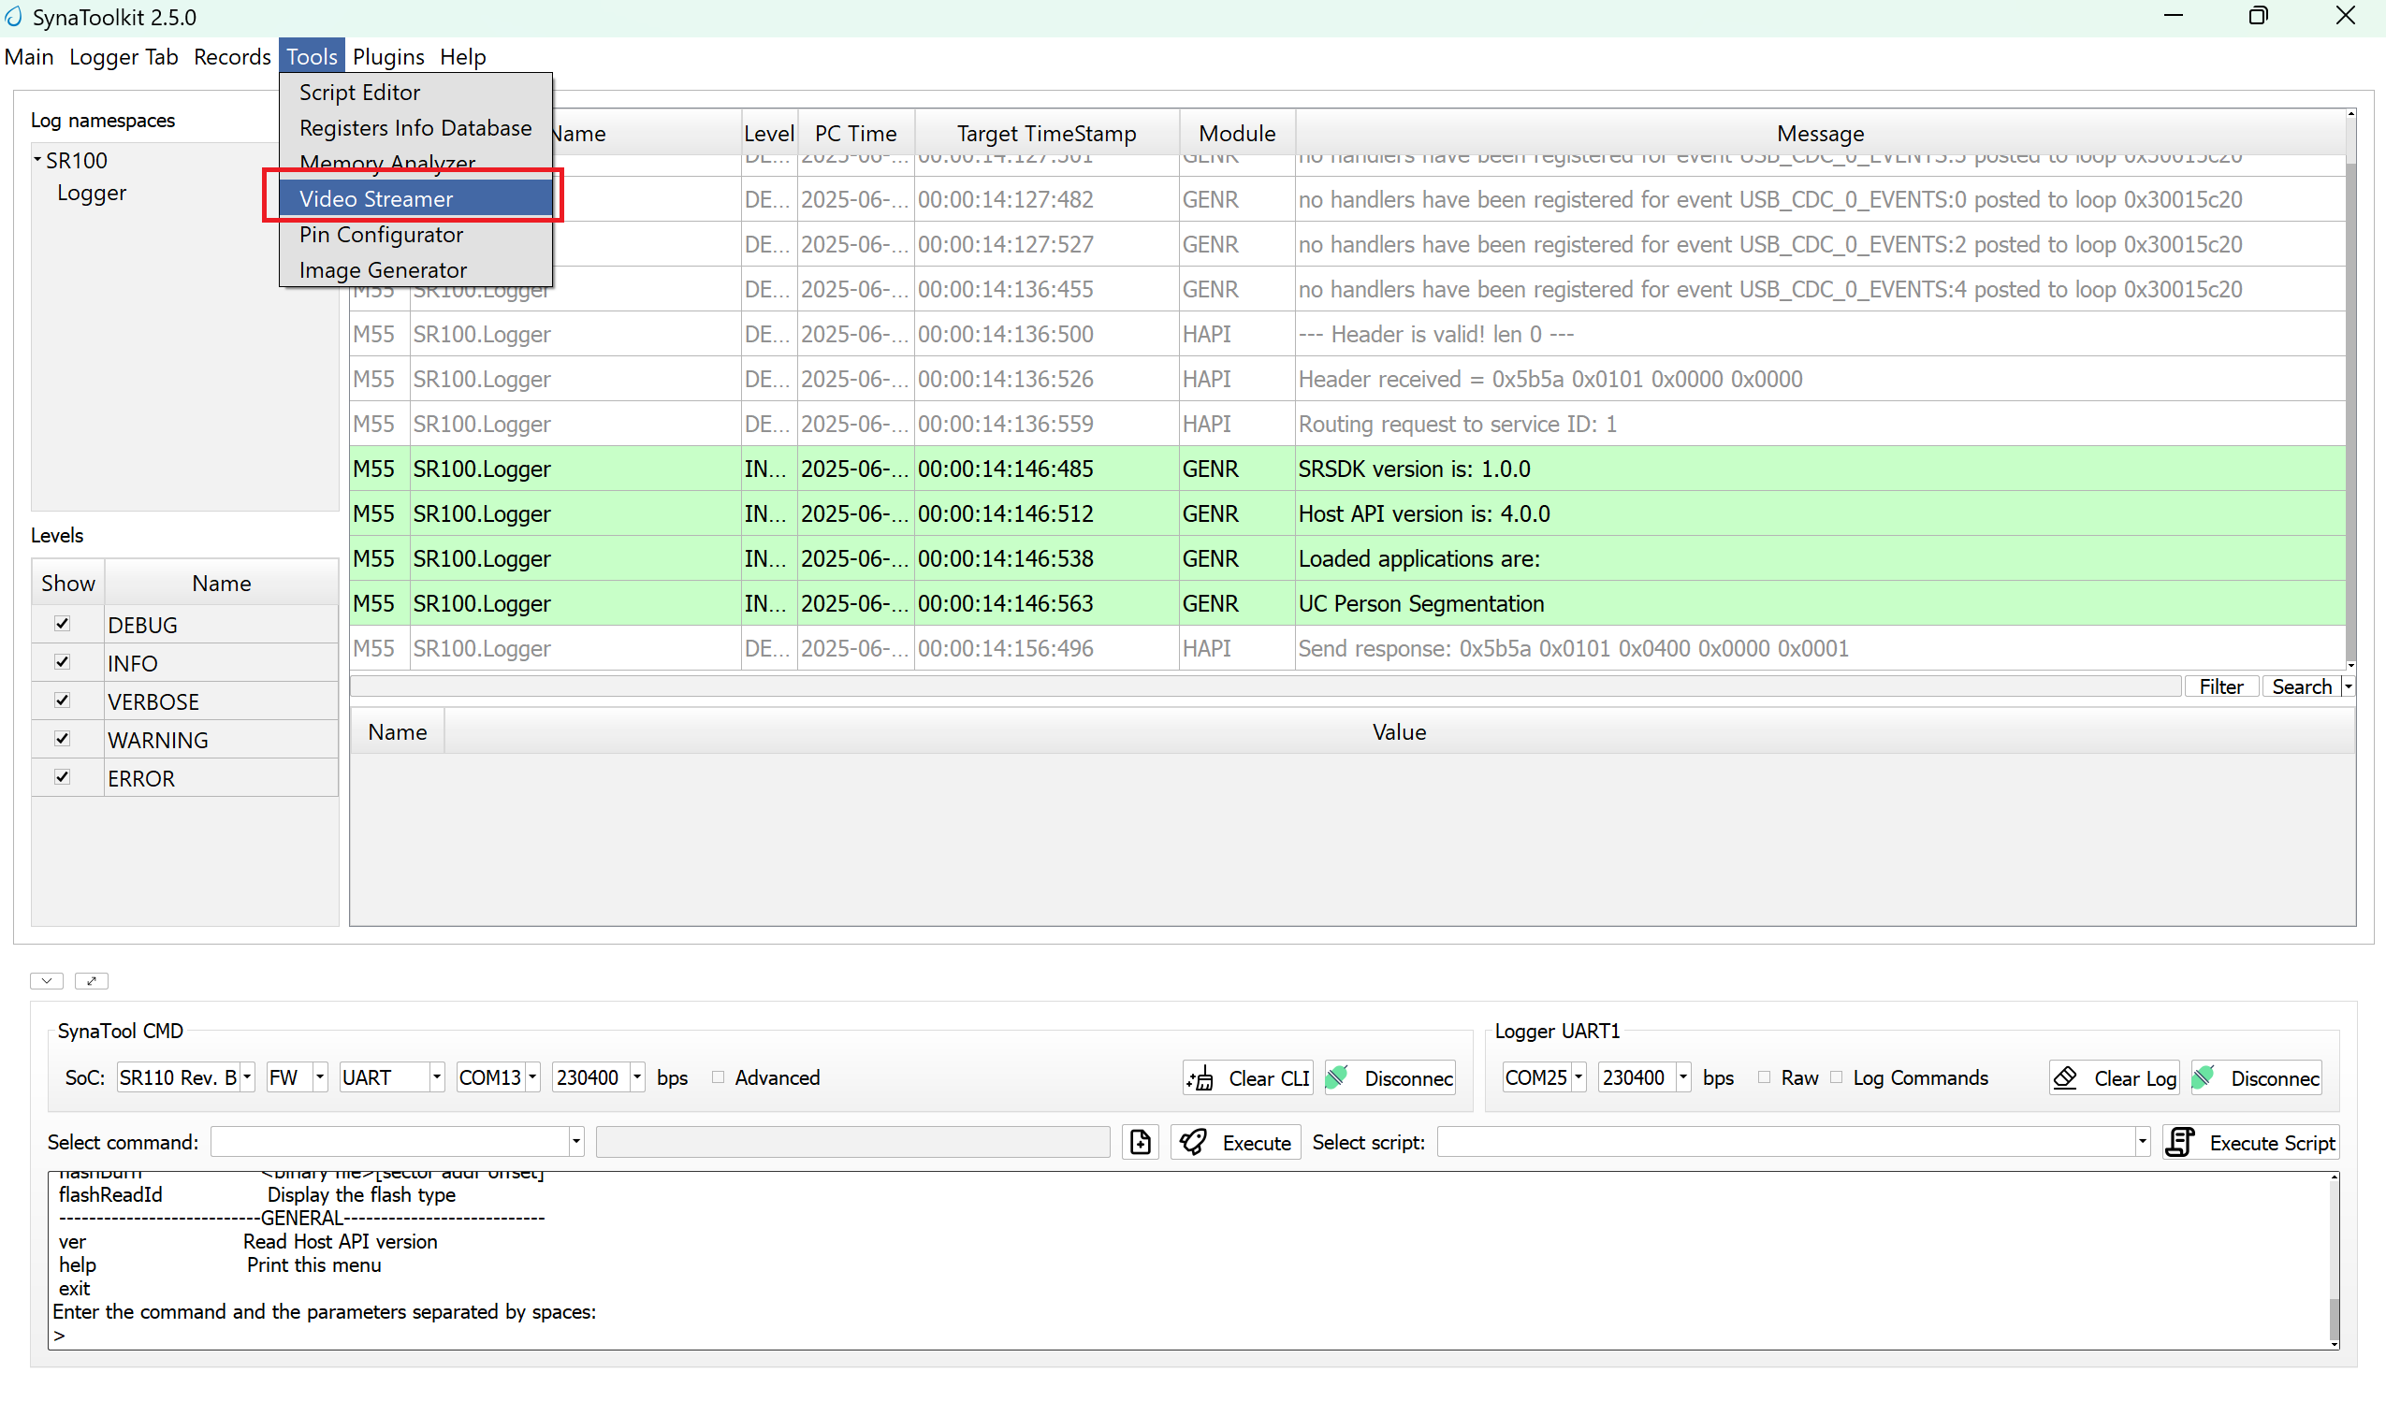Image resolution: width=2386 pixels, height=1401 pixels.
Task: Click the Clear Log button
Action: (x=2114, y=1078)
